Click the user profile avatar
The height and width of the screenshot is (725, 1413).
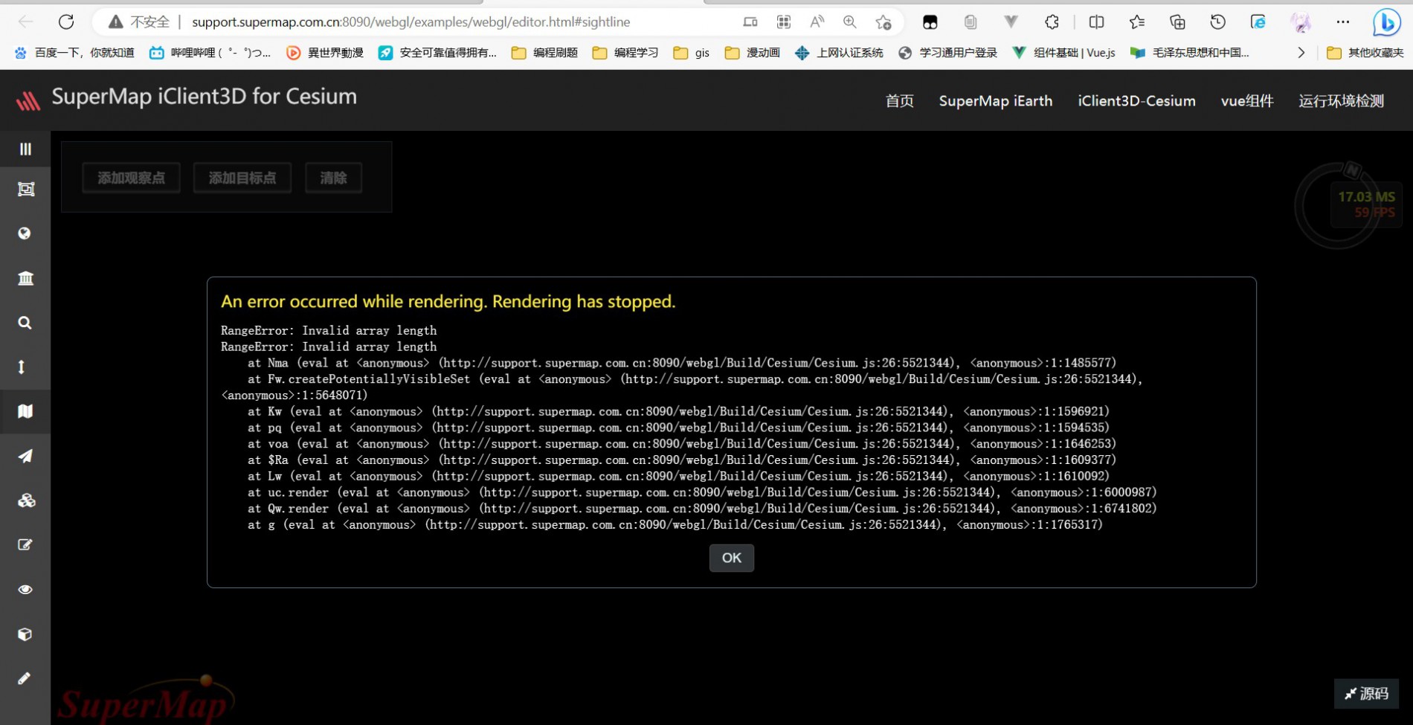pyautogui.click(x=1301, y=22)
